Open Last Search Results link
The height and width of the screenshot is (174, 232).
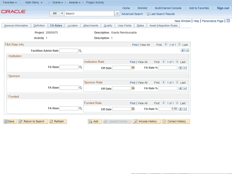(161, 14)
